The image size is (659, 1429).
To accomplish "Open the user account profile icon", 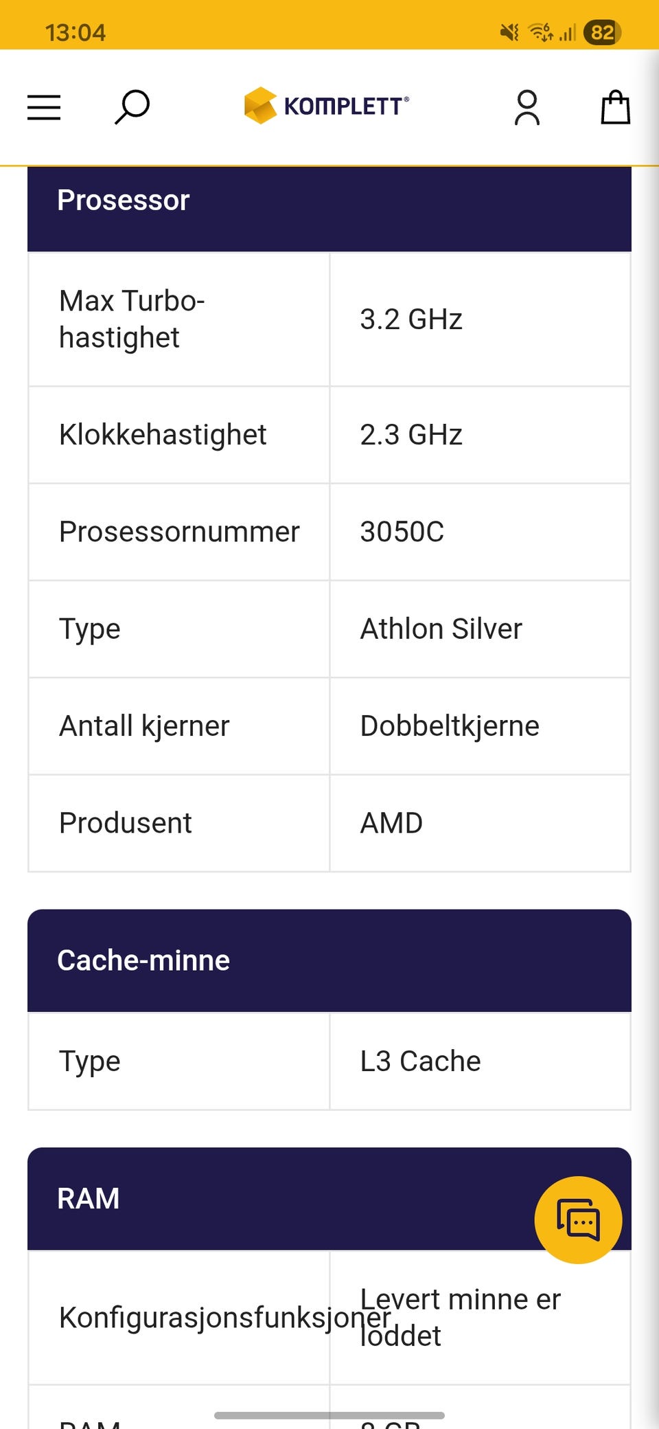I will click(527, 108).
